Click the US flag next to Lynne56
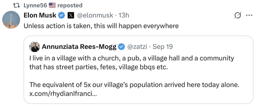 (x=52, y=6)
